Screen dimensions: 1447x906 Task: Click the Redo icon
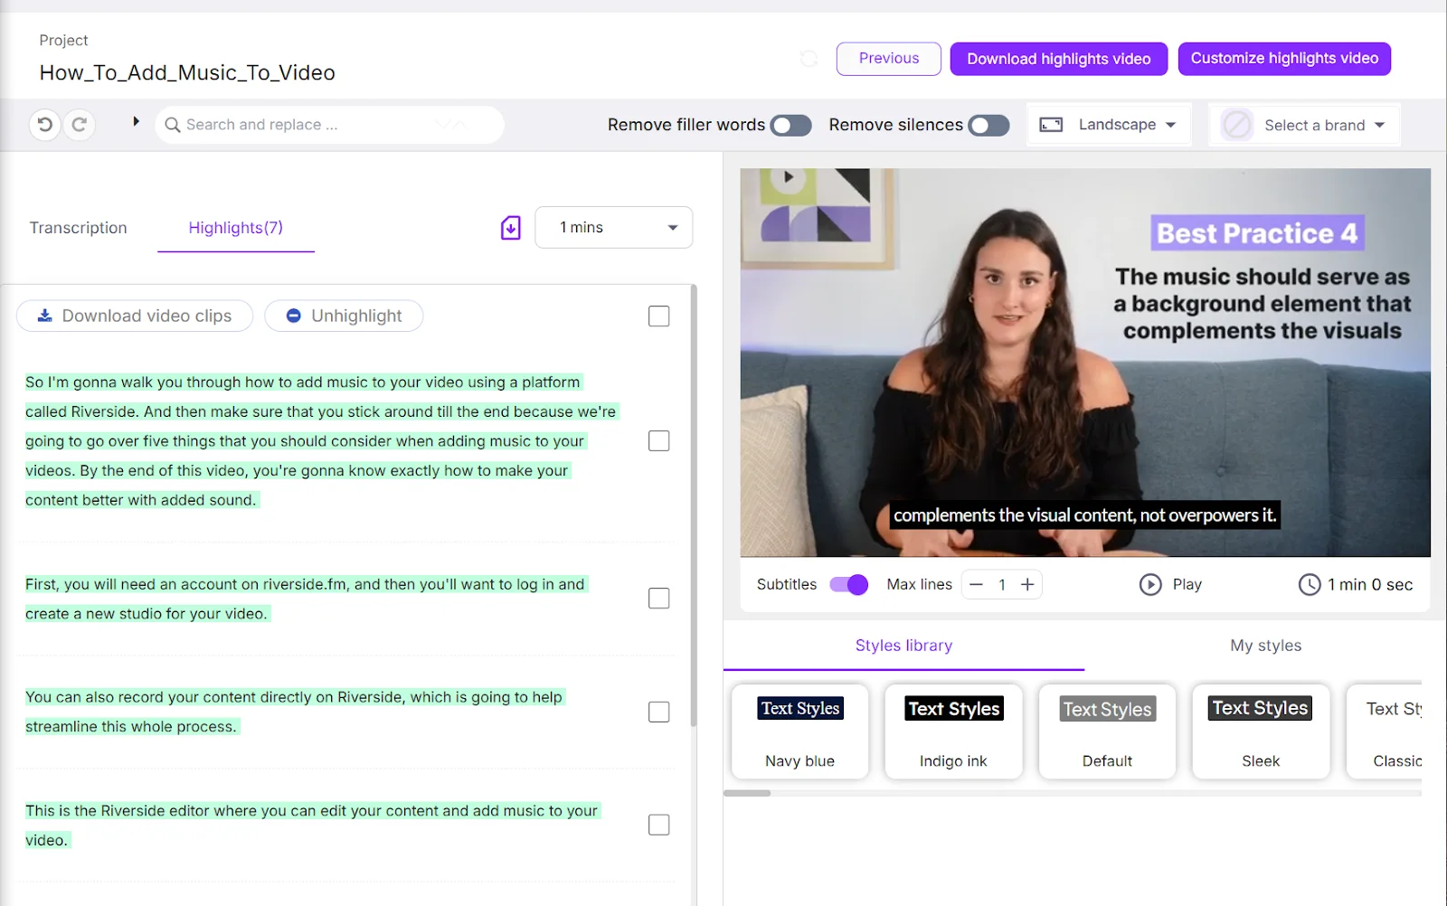[80, 125]
